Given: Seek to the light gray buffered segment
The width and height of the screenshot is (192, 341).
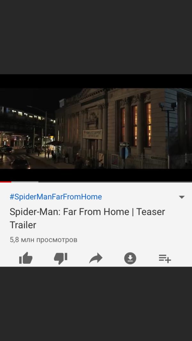Looking at the screenshot, I should 25,182.
